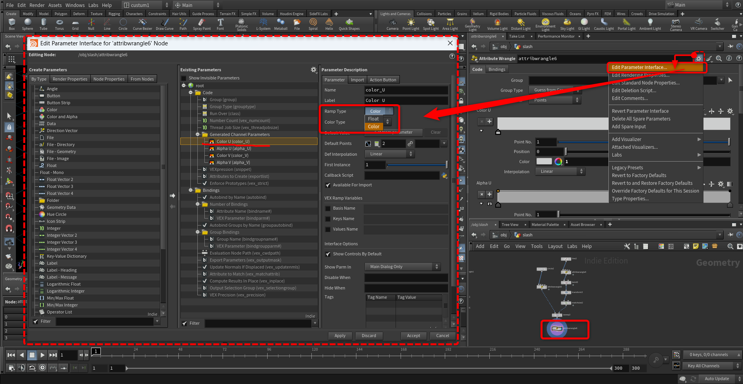Click the Color swatch in Color U ramp
The width and height of the screenshot is (743, 384).
(x=544, y=162)
